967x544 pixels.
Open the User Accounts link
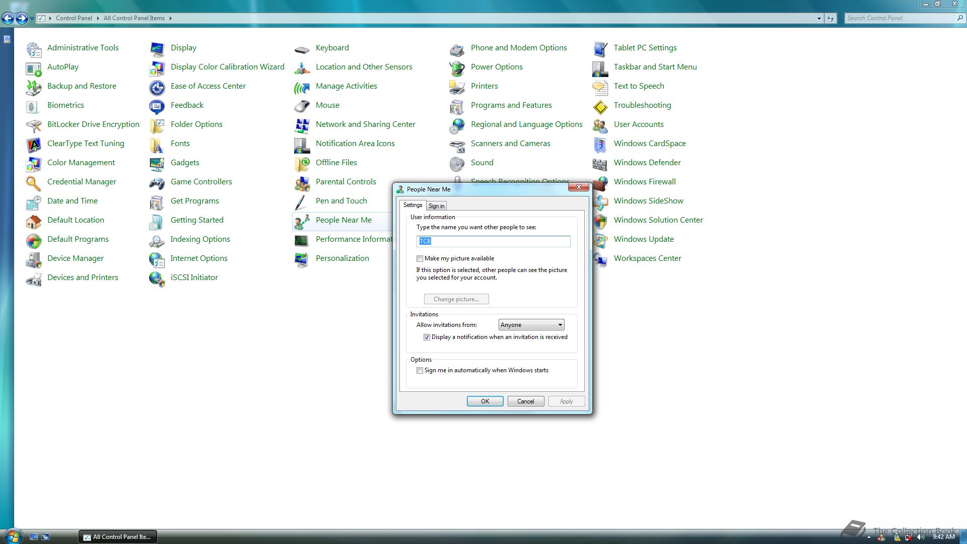click(639, 124)
